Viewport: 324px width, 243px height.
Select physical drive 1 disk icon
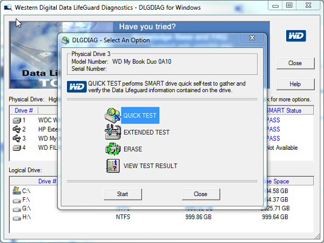[x=17, y=120]
